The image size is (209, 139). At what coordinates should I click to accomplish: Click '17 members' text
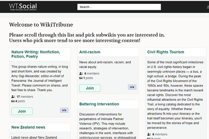pyautogui.click(x=25, y=97)
